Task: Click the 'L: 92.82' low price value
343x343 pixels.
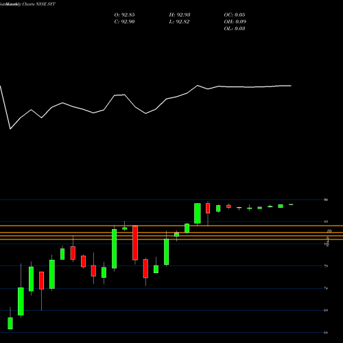Action: click(x=179, y=22)
